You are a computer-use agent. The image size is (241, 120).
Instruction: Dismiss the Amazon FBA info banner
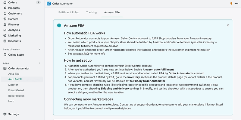coord(228,25)
